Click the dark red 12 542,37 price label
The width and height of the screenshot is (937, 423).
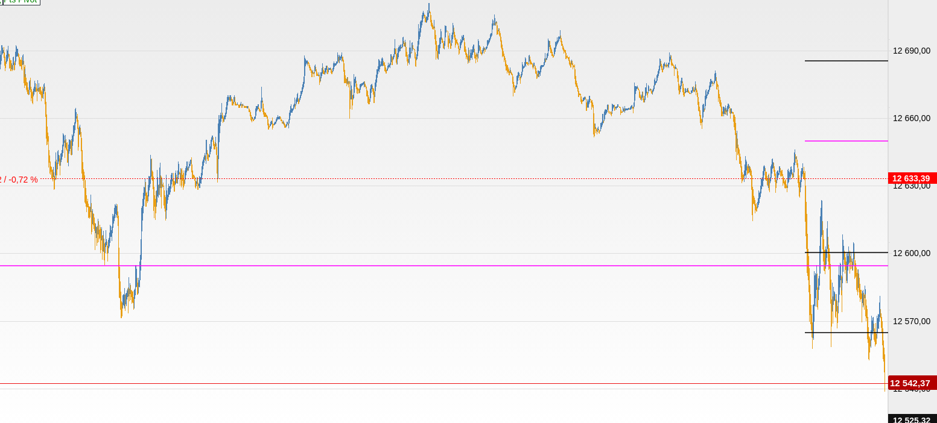[912, 383]
